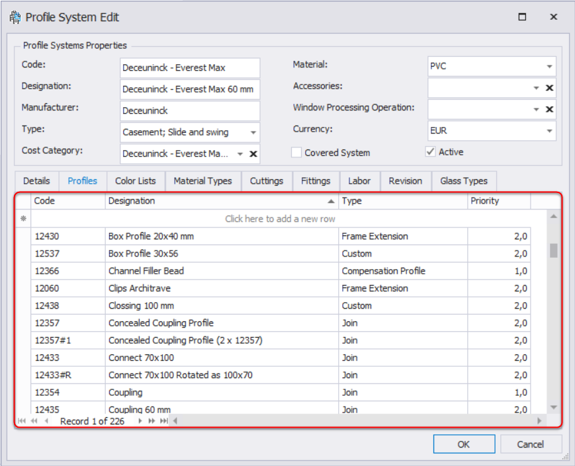
Task: Confirm changes with OK button
Action: (463, 444)
